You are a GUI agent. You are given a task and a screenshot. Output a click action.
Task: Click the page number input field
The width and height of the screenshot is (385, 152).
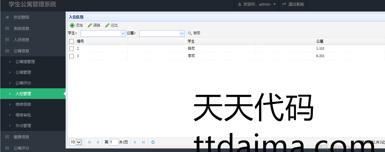point(113,142)
